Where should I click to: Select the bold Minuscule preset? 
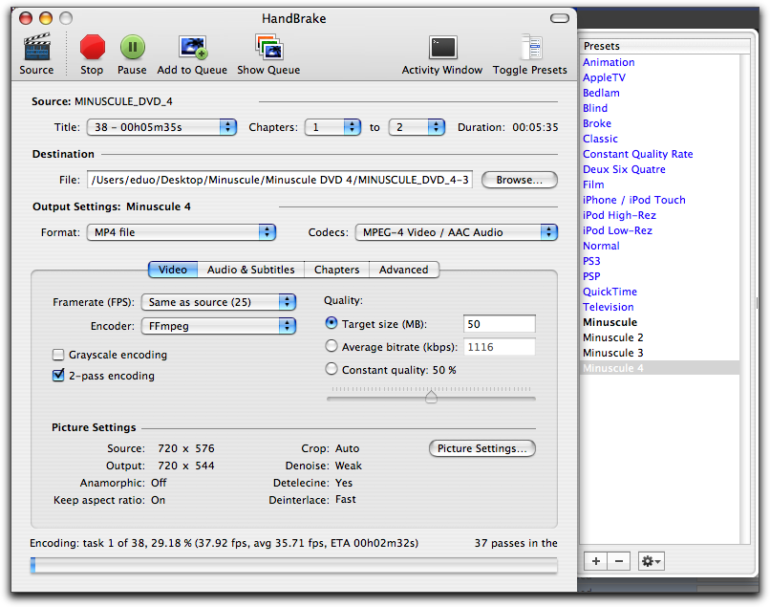659,322
